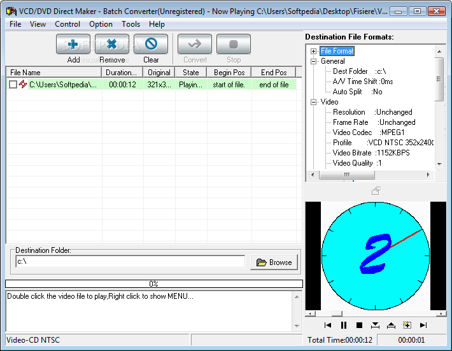Click the application icon in the title bar

(x=11, y=11)
